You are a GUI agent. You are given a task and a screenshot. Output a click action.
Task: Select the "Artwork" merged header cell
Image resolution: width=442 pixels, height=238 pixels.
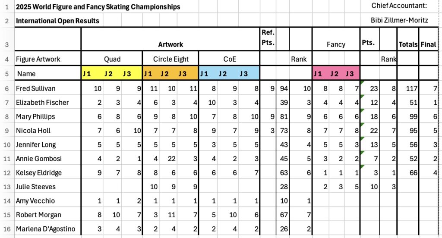[x=170, y=44]
